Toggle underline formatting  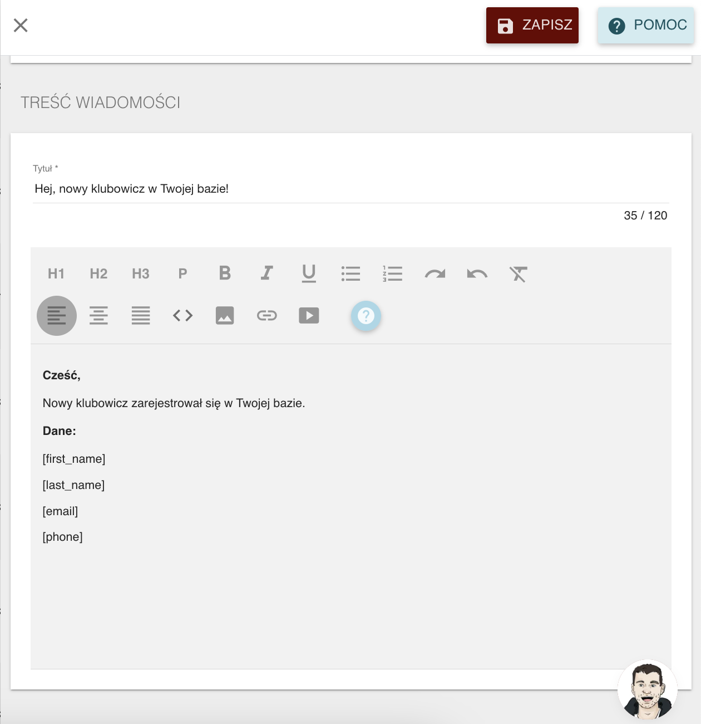(309, 273)
